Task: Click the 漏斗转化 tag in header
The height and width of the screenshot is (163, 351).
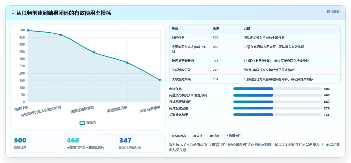Action: coord(333,12)
